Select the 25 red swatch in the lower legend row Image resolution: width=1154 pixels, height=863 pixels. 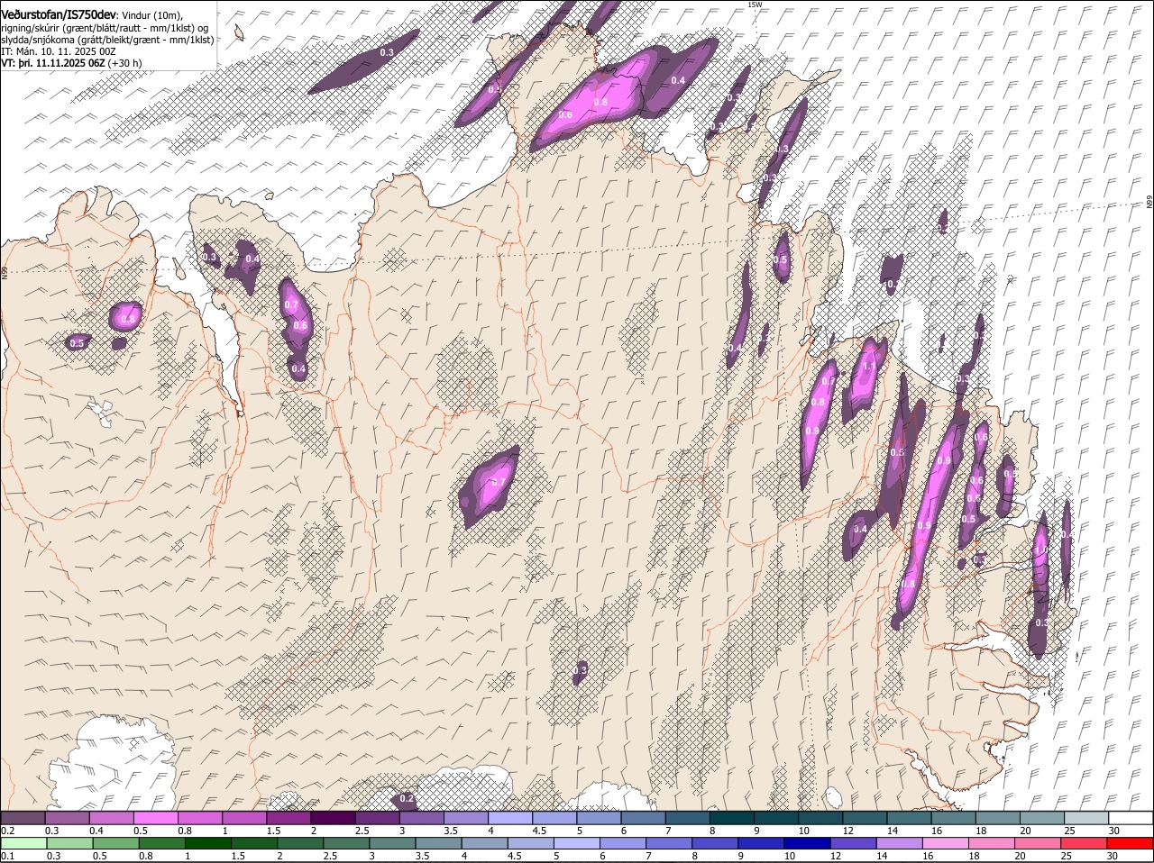pos(1084,843)
